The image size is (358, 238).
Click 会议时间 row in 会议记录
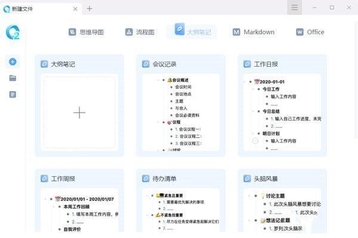183,87
